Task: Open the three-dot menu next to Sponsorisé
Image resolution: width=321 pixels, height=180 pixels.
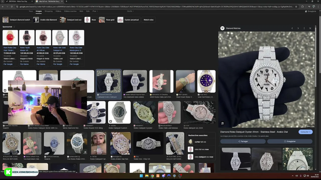Action: point(14,27)
